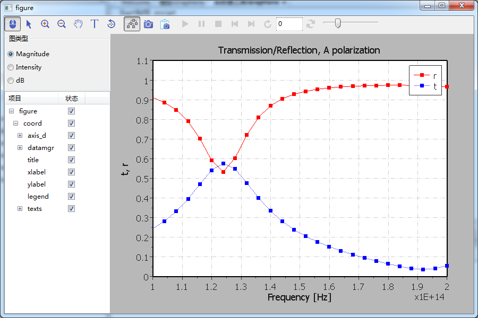This screenshot has width=478, height=318.
Task: Activate the zoom out tool
Action: [x=62, y=24]
